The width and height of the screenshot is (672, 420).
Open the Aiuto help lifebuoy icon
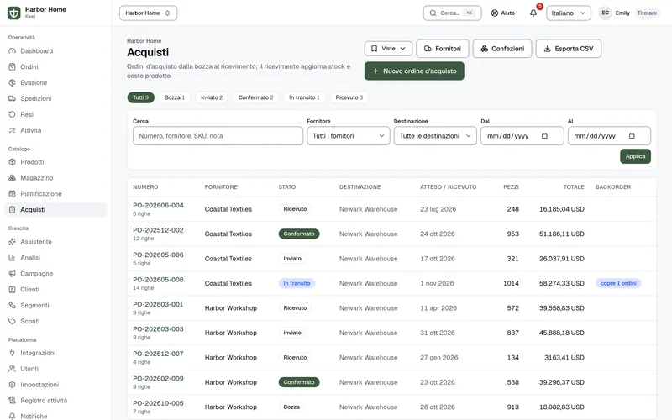click(x=495, y=13)
